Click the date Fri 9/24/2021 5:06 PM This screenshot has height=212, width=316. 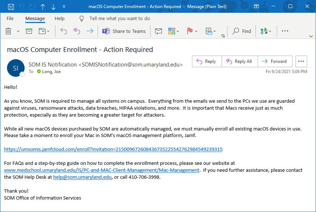pyautogui.click(x=286, y=72)
